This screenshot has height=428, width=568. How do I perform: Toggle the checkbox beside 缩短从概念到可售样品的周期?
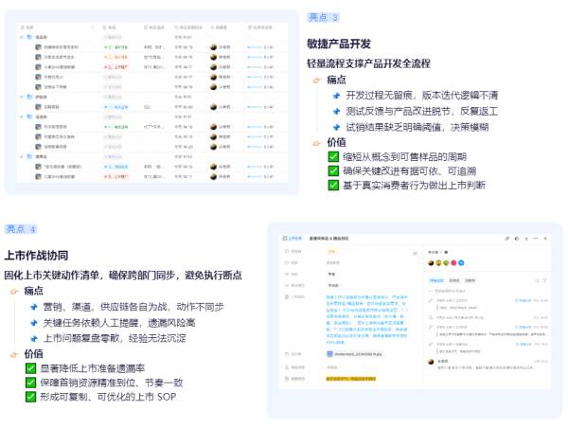333,157
